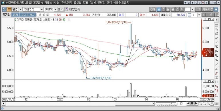
Task: Switch to 분 minute period
Action: [x=173, y=9]
